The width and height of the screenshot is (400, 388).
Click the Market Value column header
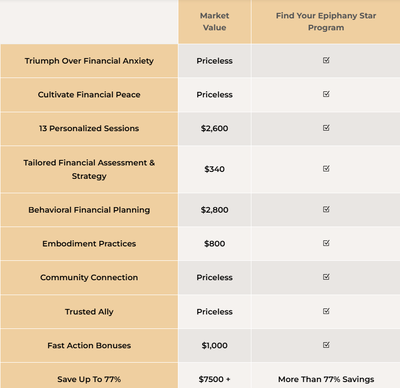click(x=215, y=22)
